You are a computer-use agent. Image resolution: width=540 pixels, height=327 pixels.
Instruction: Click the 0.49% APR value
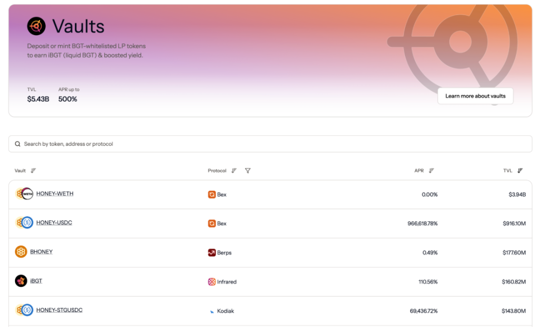pos(430,253)
